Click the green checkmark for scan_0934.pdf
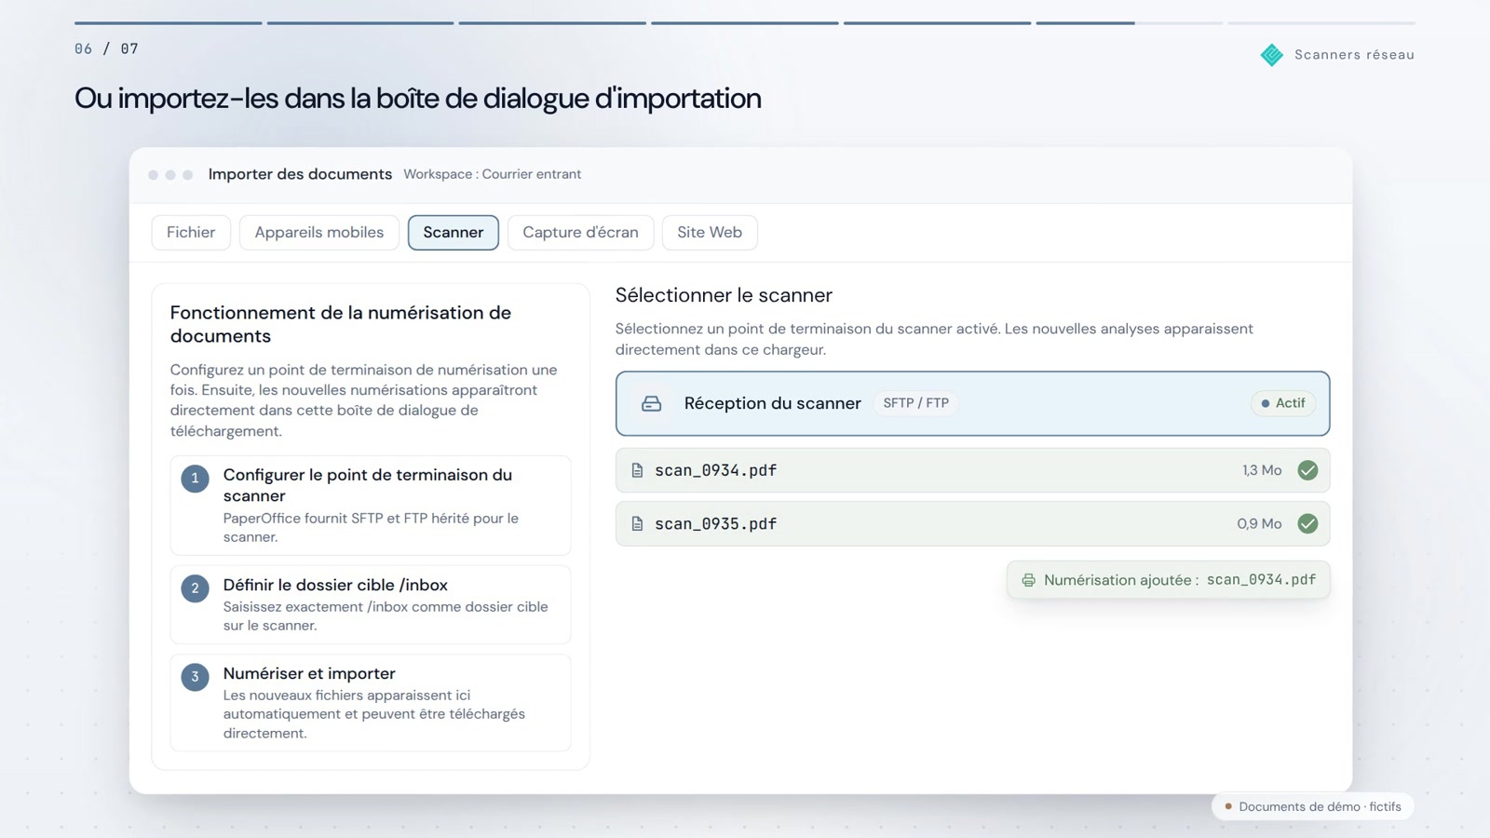 point(1307,470)
